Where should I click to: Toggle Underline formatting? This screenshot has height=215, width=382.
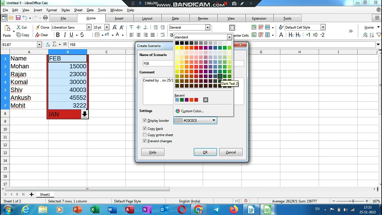point(72,35)
